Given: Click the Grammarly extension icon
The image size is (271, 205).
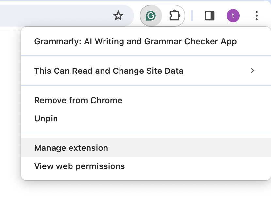Looking at the screenshot, I should tap(151, 16).
